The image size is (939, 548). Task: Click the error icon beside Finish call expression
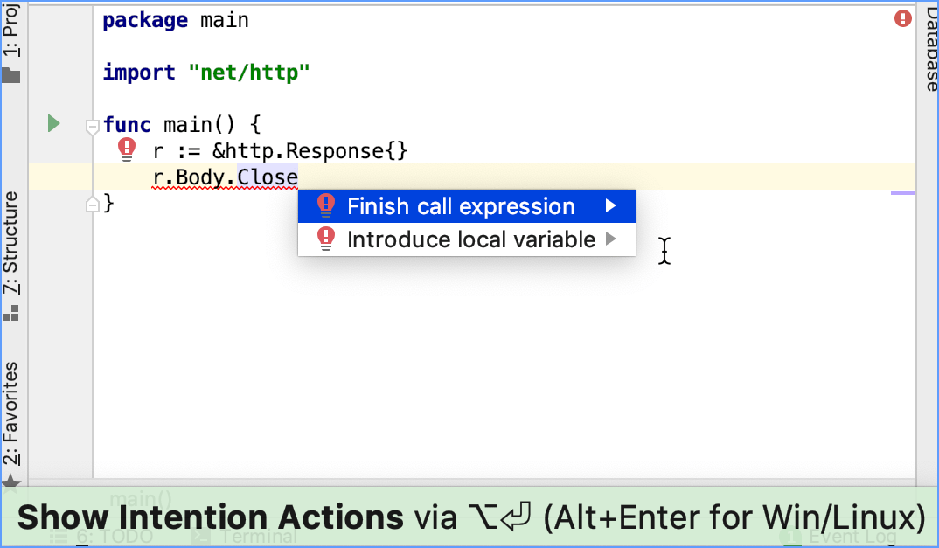[326, 206]
